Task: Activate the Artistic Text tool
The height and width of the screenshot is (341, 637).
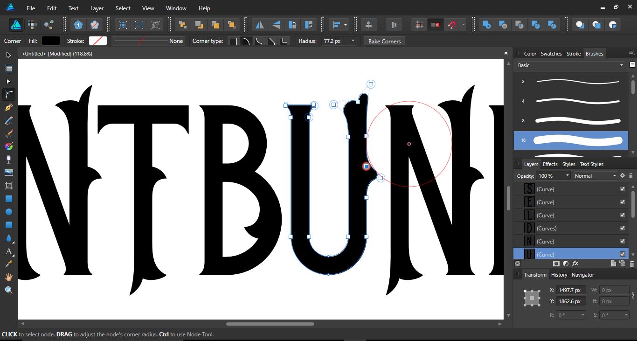Action: click(x=8, y=251)
